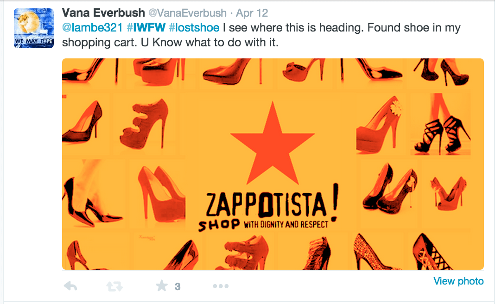Click the View photo link

458,281
